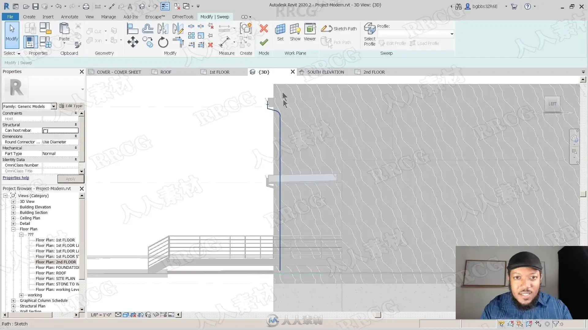Click the Mirror Draw Axis icon
The image size is (588, 330).
(178, 29)
